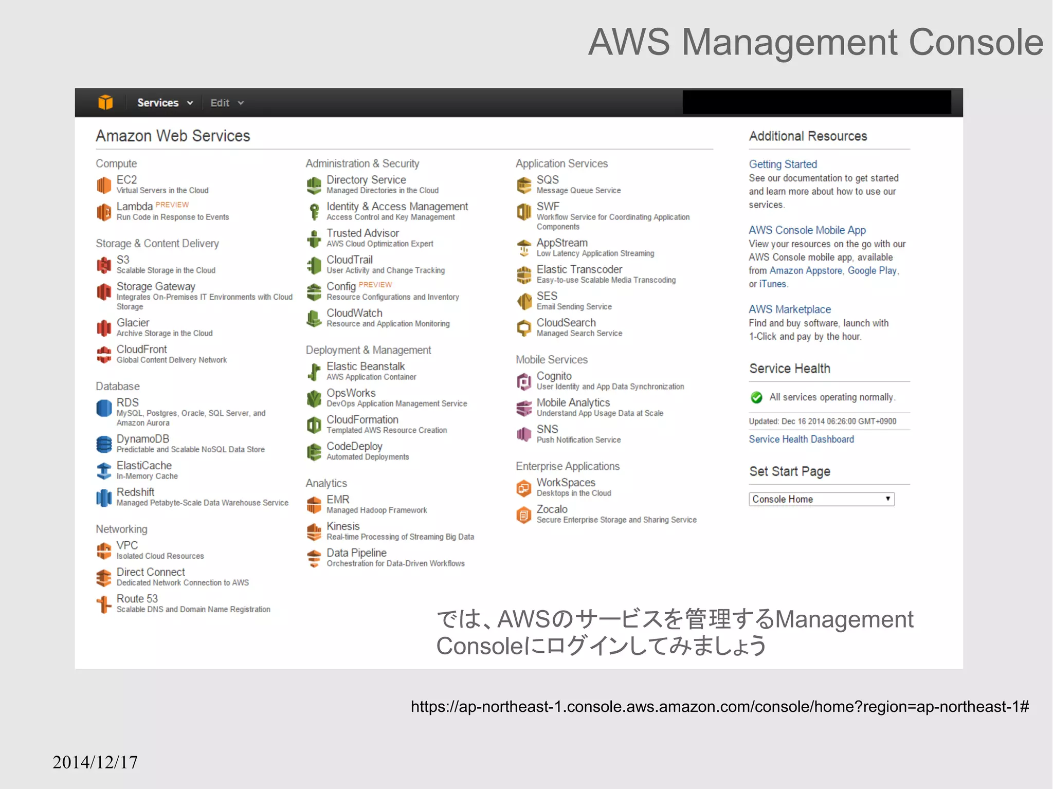Click the Direct Connect icon
Image resolution: width=1053 pixels, height=789 pixels.
tap(104, 577)
